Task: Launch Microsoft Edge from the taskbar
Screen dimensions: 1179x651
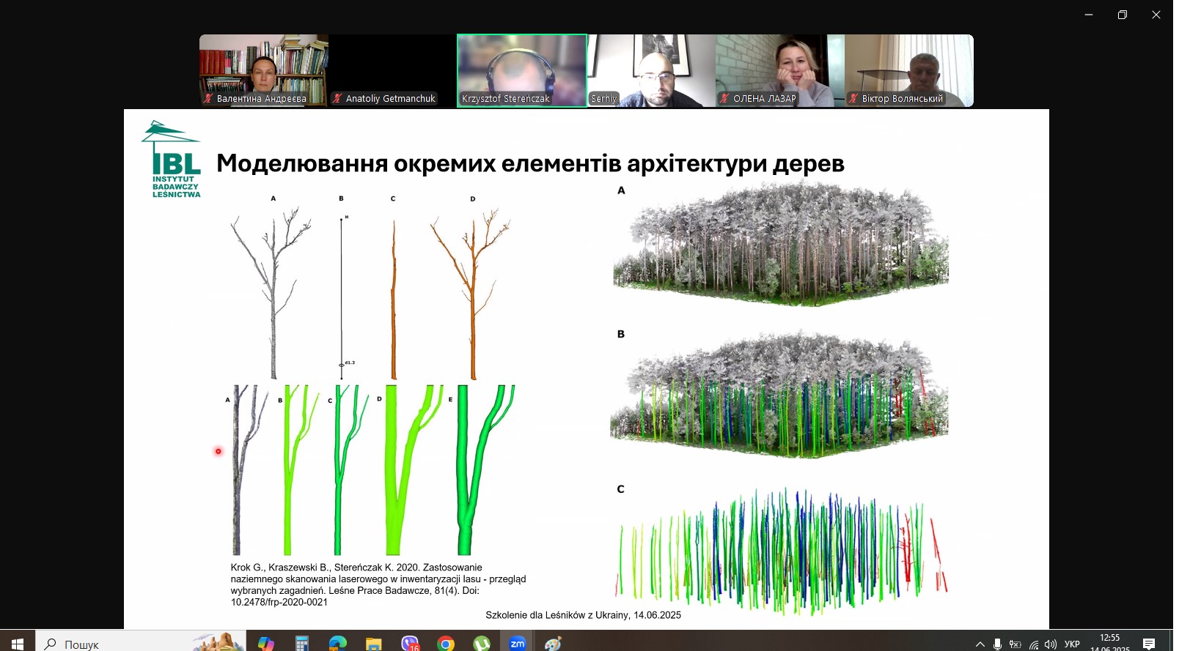Action: coord(337,643)
